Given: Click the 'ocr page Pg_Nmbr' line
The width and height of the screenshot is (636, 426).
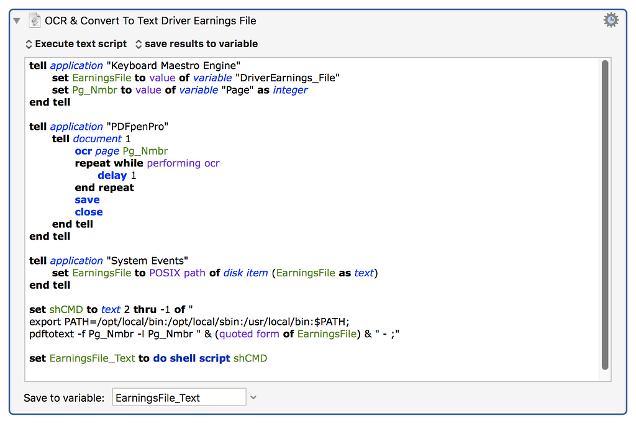Looking at the screenshot, I should click(121, 151).
